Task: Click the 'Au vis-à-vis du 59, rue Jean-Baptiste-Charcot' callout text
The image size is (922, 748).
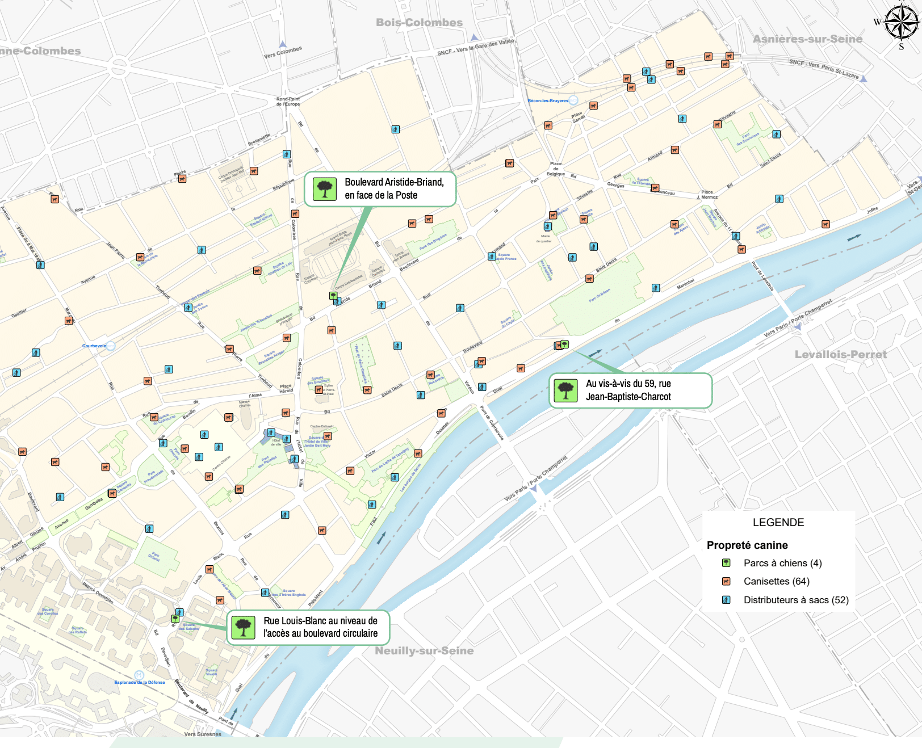Action: 628,390
